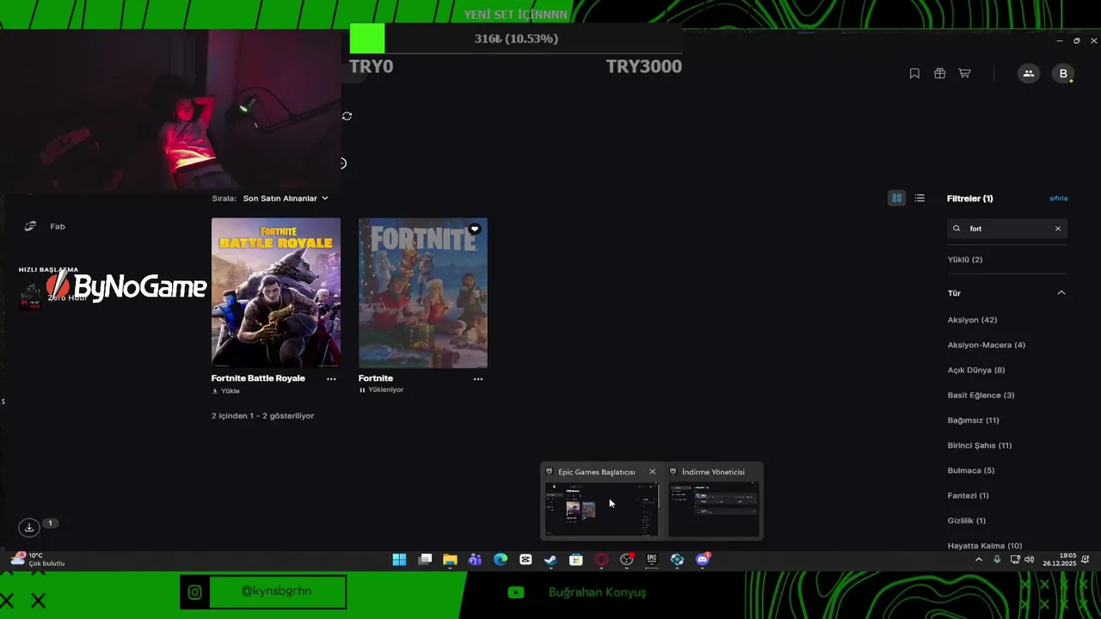Toggle the Bağımsız (11) filter
1101x619 pixels.
973,420
